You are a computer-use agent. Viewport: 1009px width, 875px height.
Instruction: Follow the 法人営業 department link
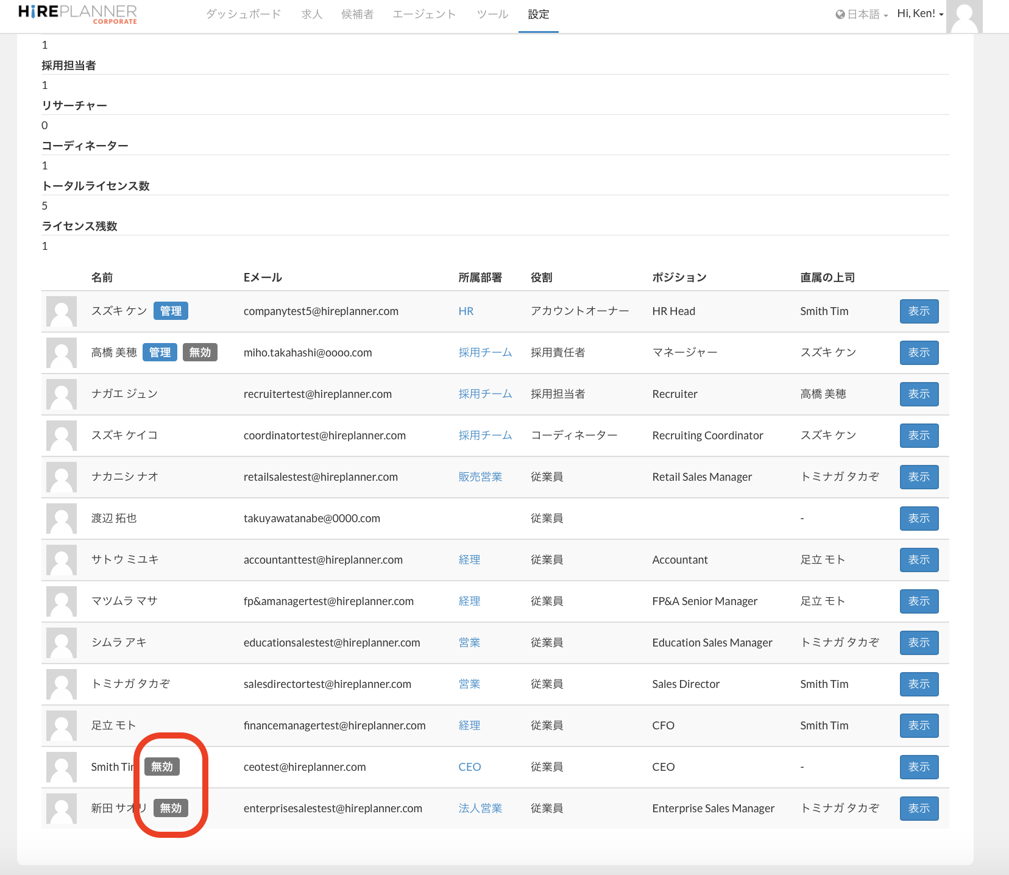480,809
